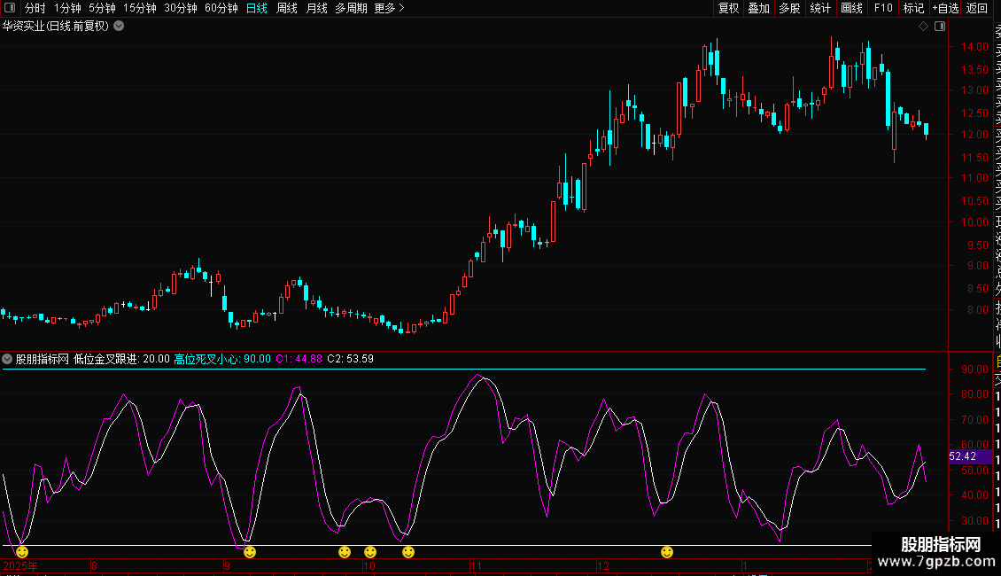Click the smiley signal icon near month 9
1001x576 pixels.
[250, 552]
